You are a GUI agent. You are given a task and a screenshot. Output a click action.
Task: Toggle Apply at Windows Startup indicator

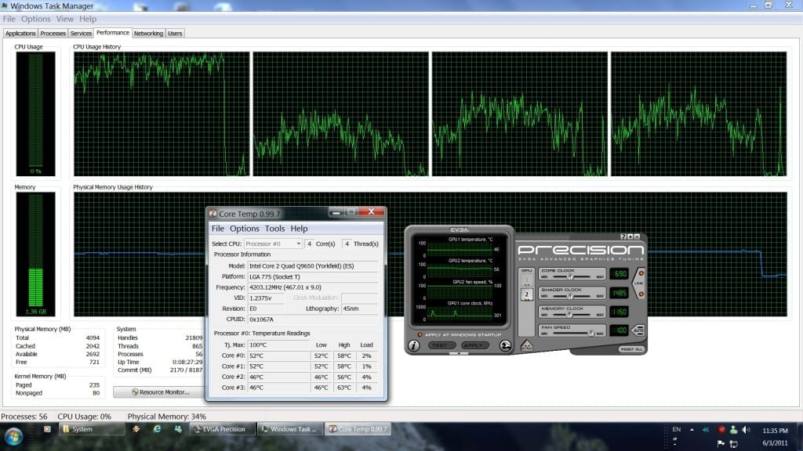click(x=420, y=334)
